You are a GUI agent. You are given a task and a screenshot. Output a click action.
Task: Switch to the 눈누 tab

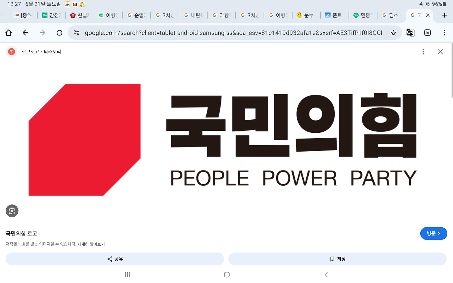(x=306, y=15)
